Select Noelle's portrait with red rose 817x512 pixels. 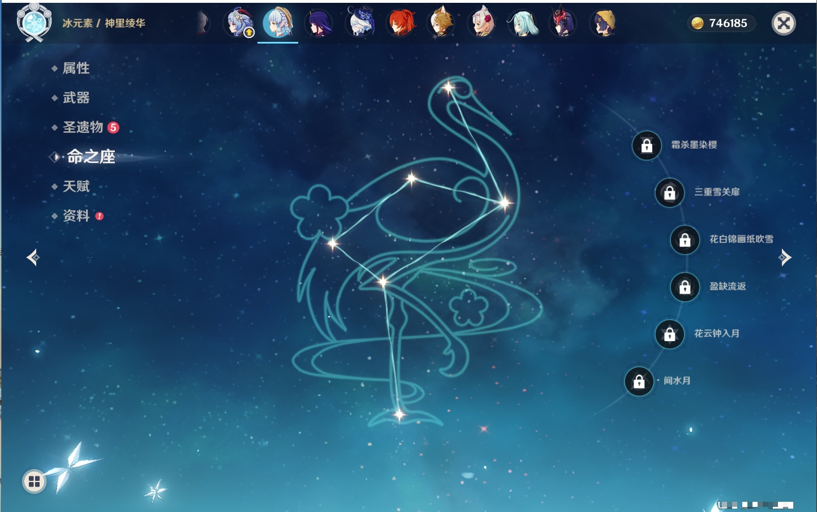(x=483, y=23)
